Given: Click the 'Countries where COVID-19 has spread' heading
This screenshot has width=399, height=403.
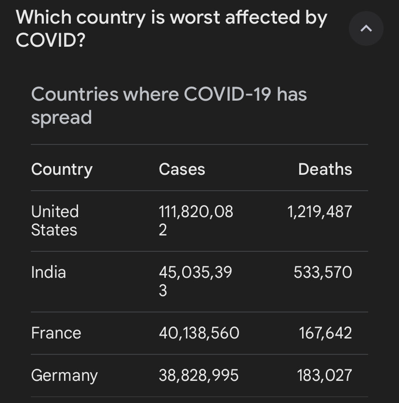Looking at the screenshot, I should tap(169, 105).
